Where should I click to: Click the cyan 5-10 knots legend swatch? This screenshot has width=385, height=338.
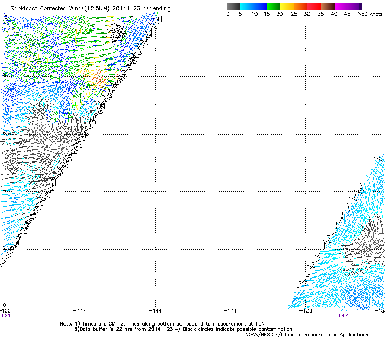[x=247, y=6]
